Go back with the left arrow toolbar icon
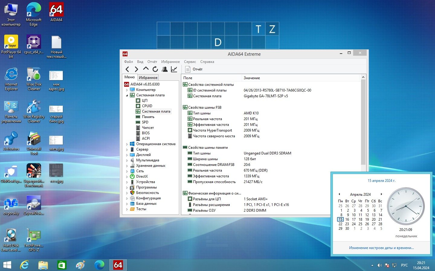The height and width of the screenshot is (271, 435). click(127, 69)
